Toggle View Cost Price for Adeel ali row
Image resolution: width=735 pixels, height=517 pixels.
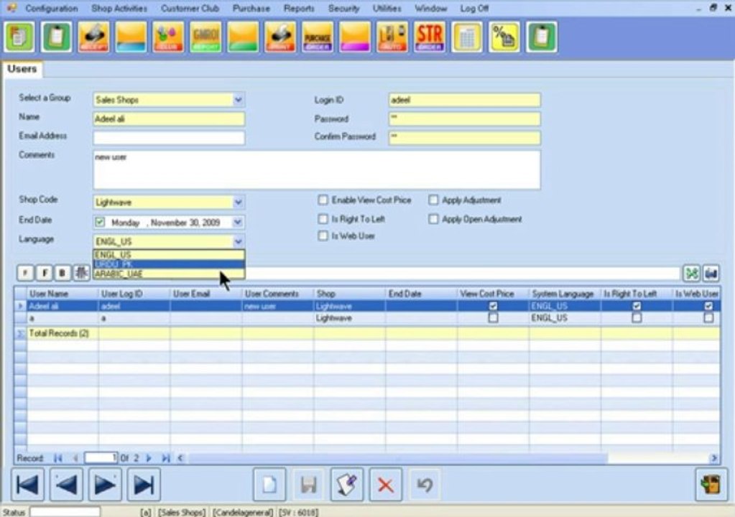(493, 307)
